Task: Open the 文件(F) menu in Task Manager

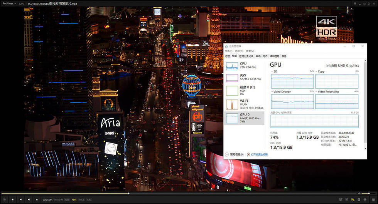Action: 228,51
